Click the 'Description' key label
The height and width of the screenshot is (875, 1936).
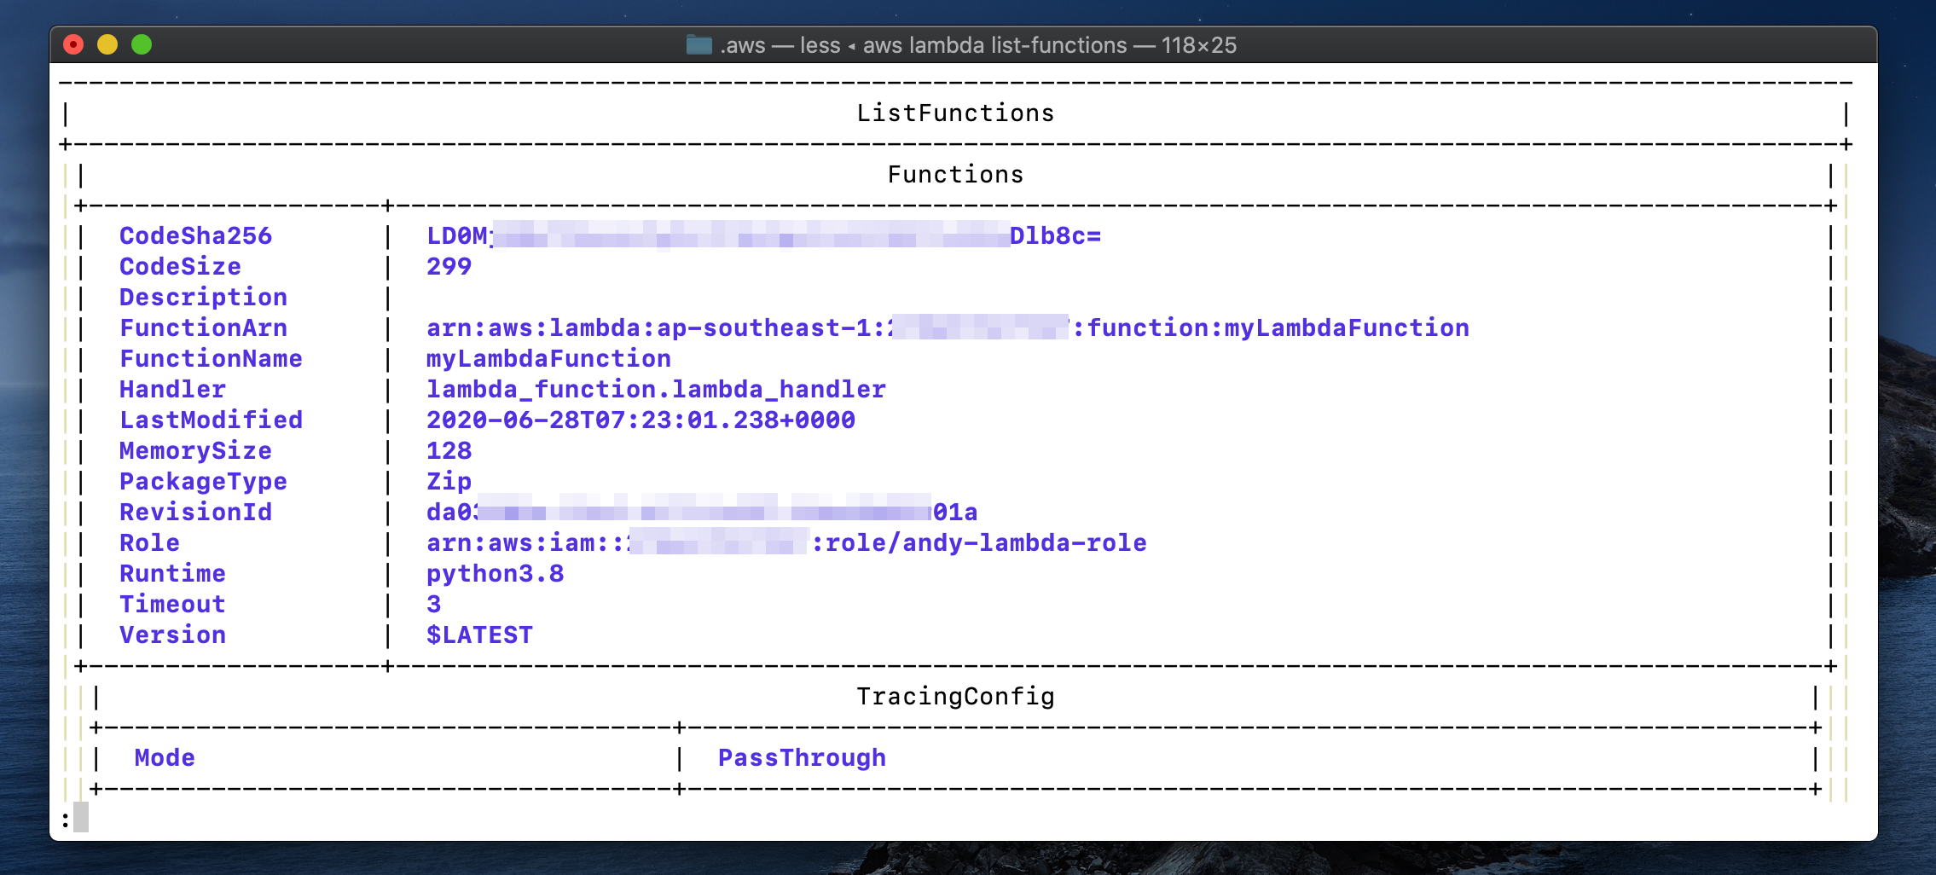tap(203, 298)
